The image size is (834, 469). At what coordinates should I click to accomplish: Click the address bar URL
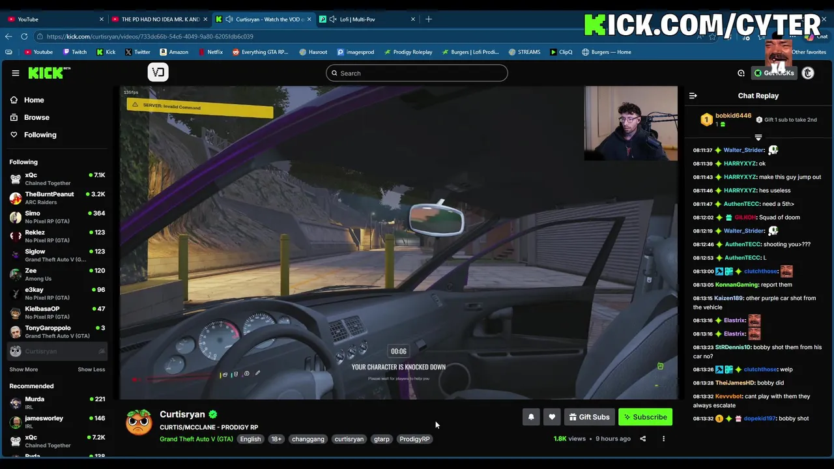point(150,36)
